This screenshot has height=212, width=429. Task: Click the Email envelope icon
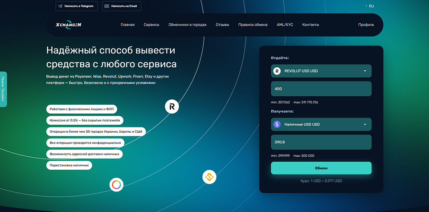tap(107, 6)
